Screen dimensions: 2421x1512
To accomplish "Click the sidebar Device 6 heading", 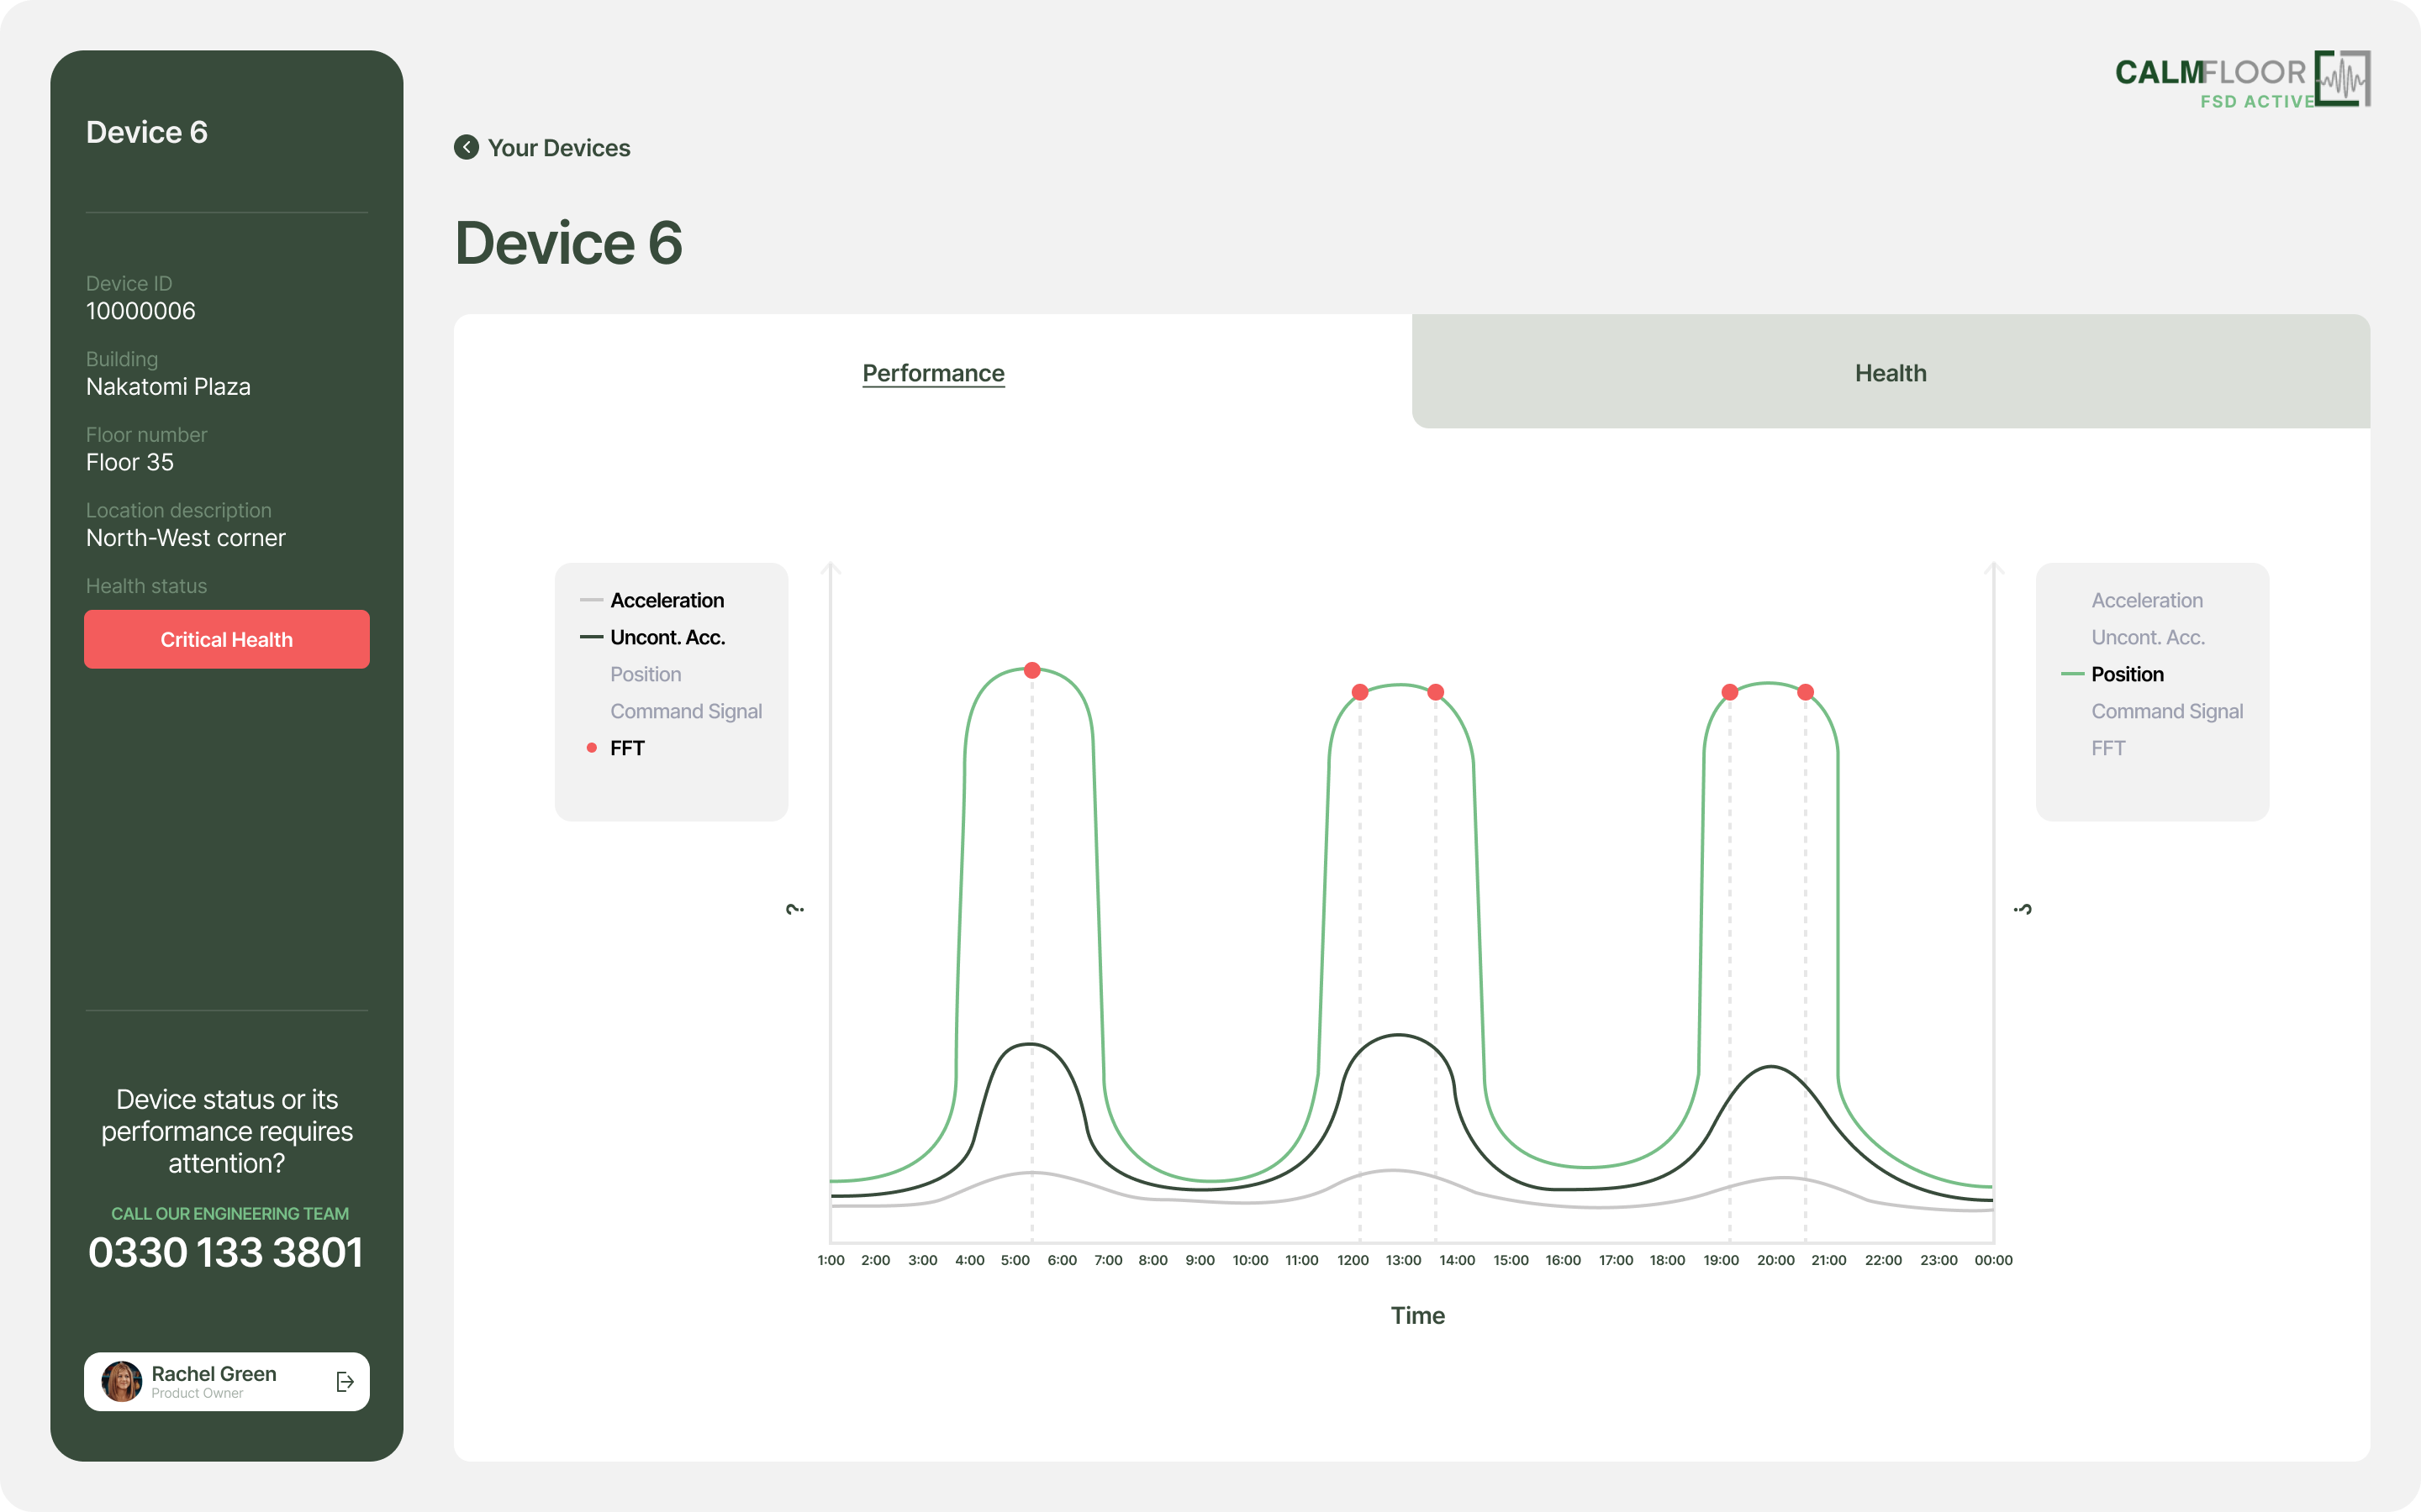I will pos(147,132).
